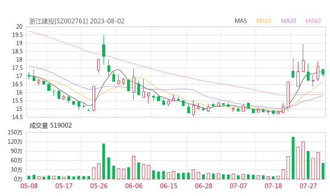The width and height of the screenshot is (330, 196).
Task: Click the chart title 浙江建投[SZ002761] 2023-08-02
Action: [x=77, y=21]
